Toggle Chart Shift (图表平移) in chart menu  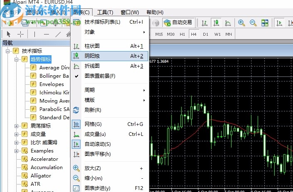click(110, 154)
